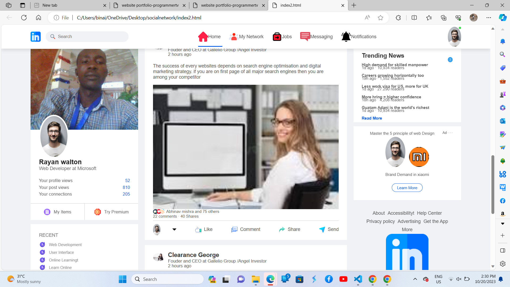This screenshot has height=287, width=510.
Task: Open the Home nav item
Action: click(x=209, y=37)
